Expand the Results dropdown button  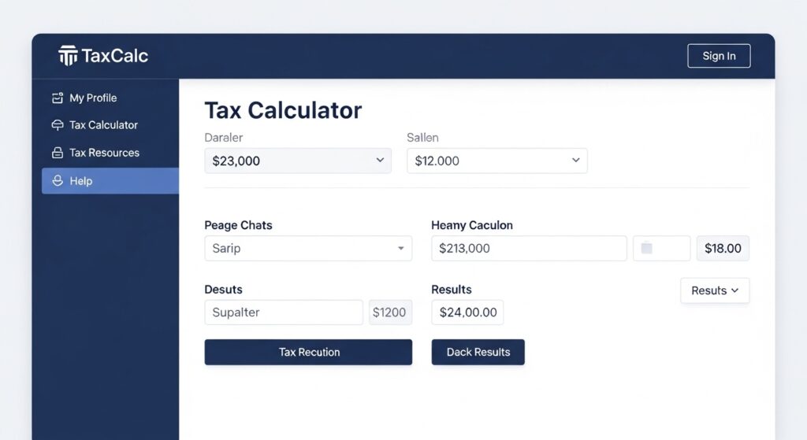[x=715, y=290]
